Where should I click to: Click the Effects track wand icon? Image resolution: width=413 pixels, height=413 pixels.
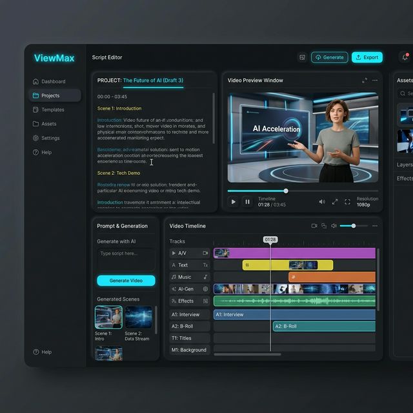(x=174, y=301)
